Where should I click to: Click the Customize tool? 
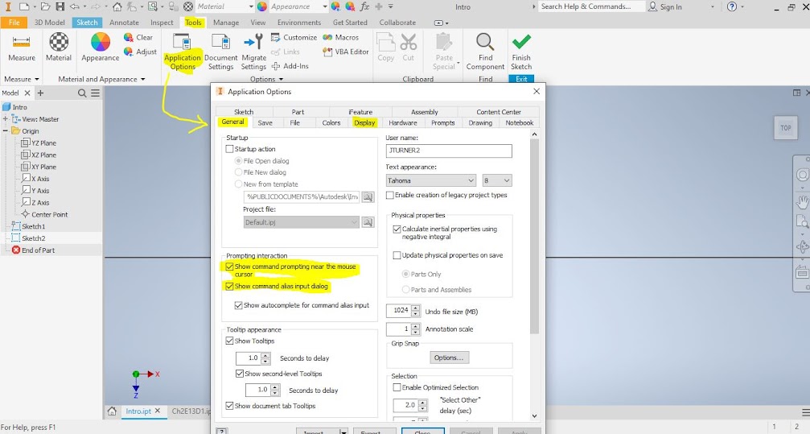click(294, 37)
